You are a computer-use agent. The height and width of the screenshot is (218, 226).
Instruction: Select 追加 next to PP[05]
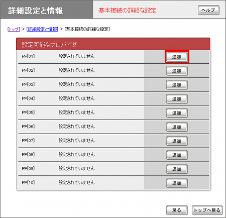point(177,113)
